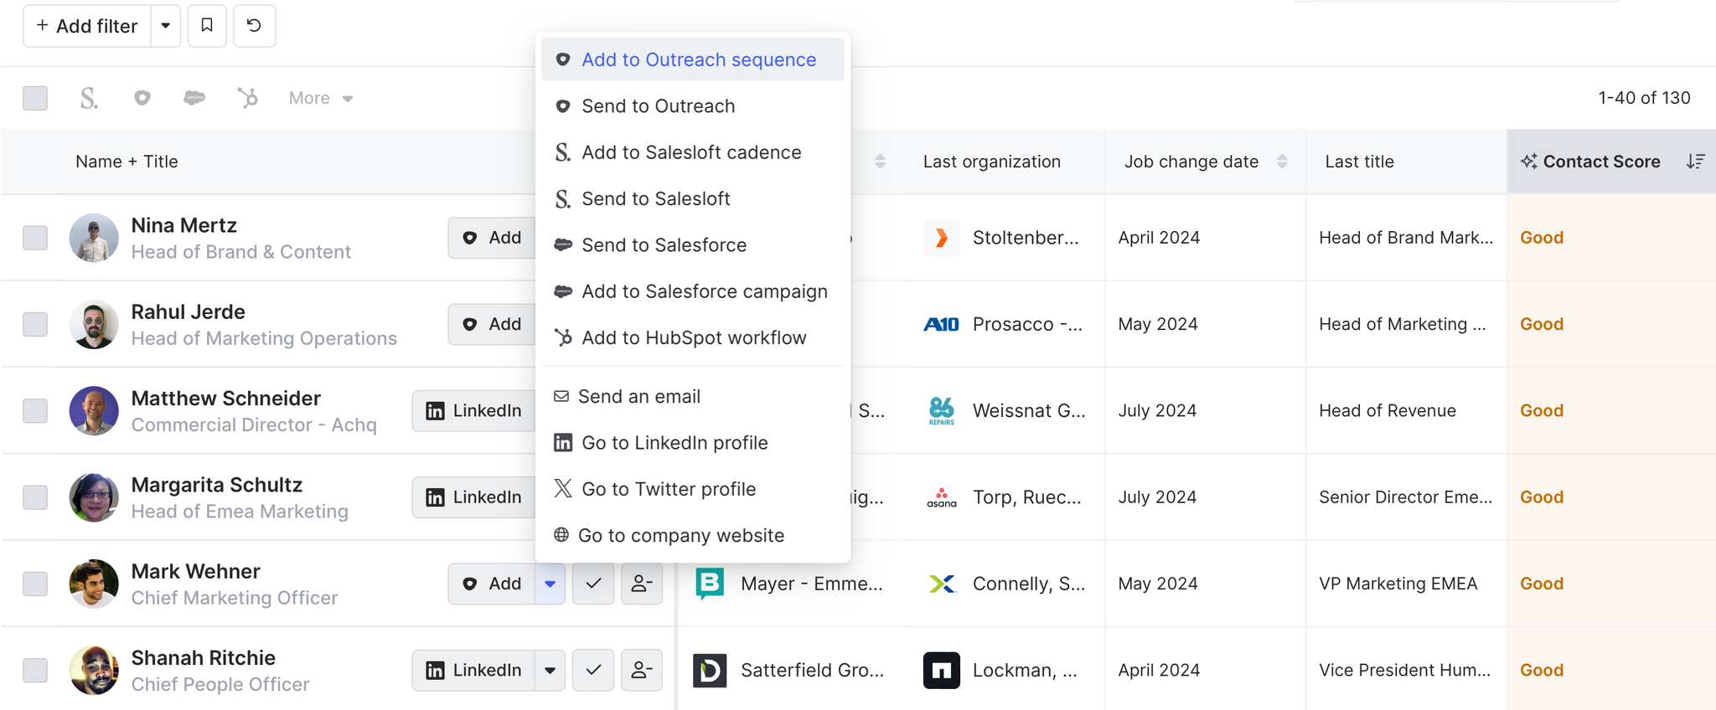Click Add button in Mark Wehner's row
Viewport: 1716px width, 710px height.
[x=492, y=584]
